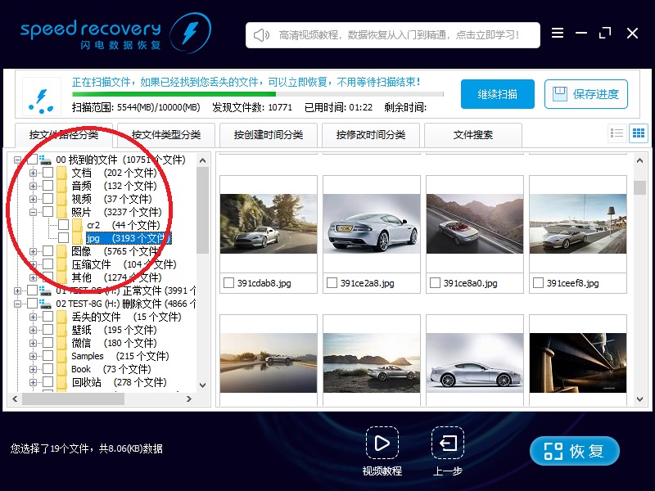Click the 恢复 recover button
This screenshot has width=655, height=491.
click(x=574, y=450)
